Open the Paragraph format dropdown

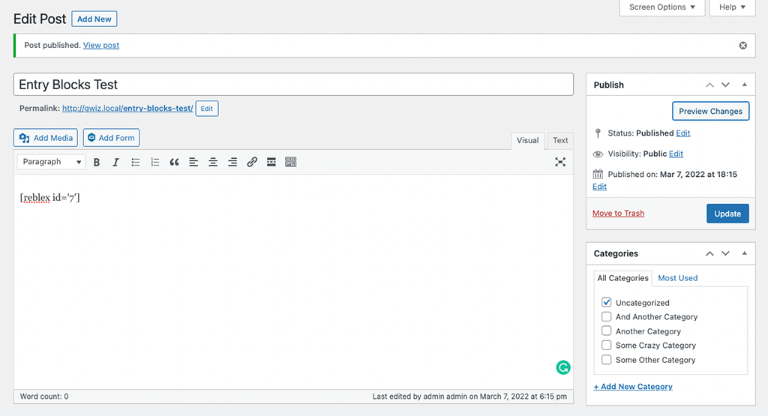[x=51, y=162]
